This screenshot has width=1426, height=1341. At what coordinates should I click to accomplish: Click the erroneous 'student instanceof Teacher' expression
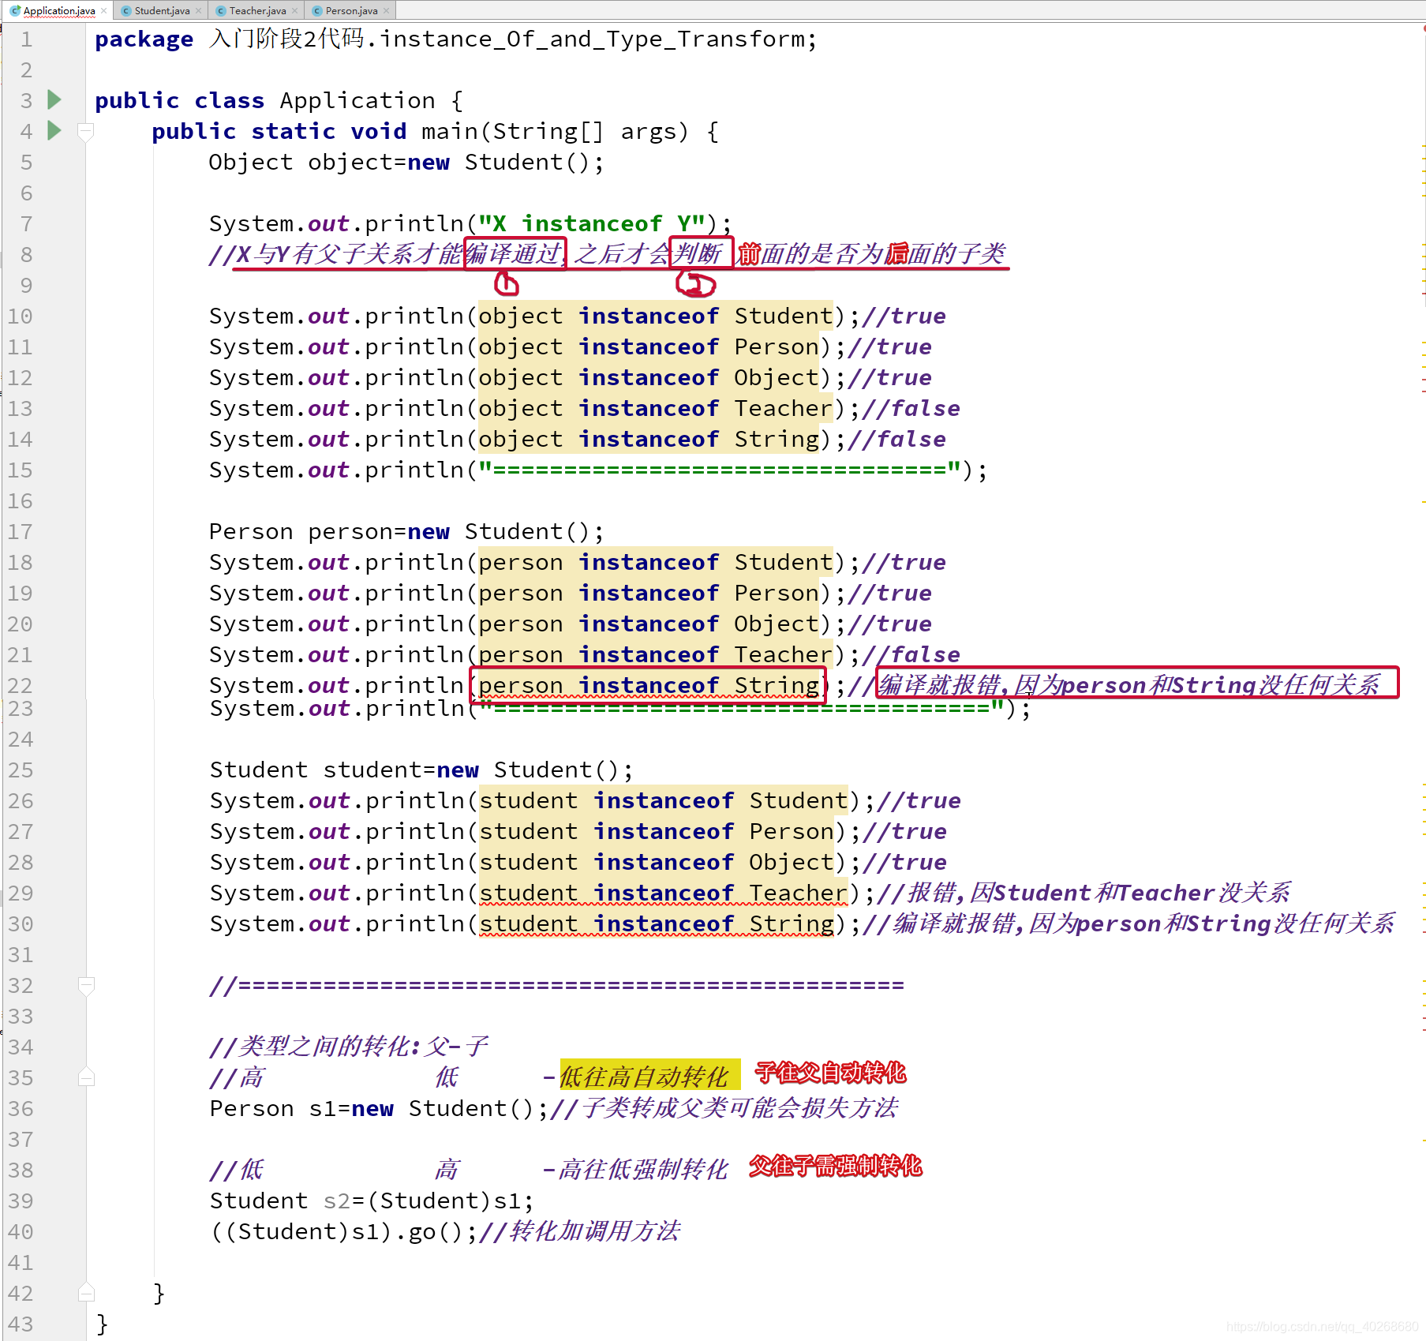tap(664, 893)
